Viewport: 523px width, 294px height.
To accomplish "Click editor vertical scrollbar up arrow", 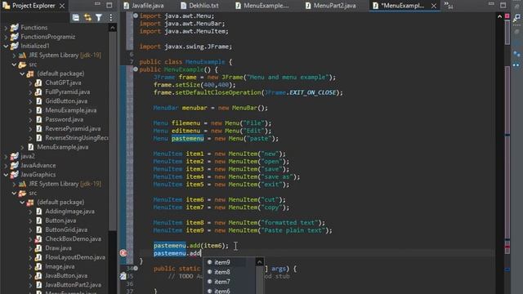I will (499, 16).
